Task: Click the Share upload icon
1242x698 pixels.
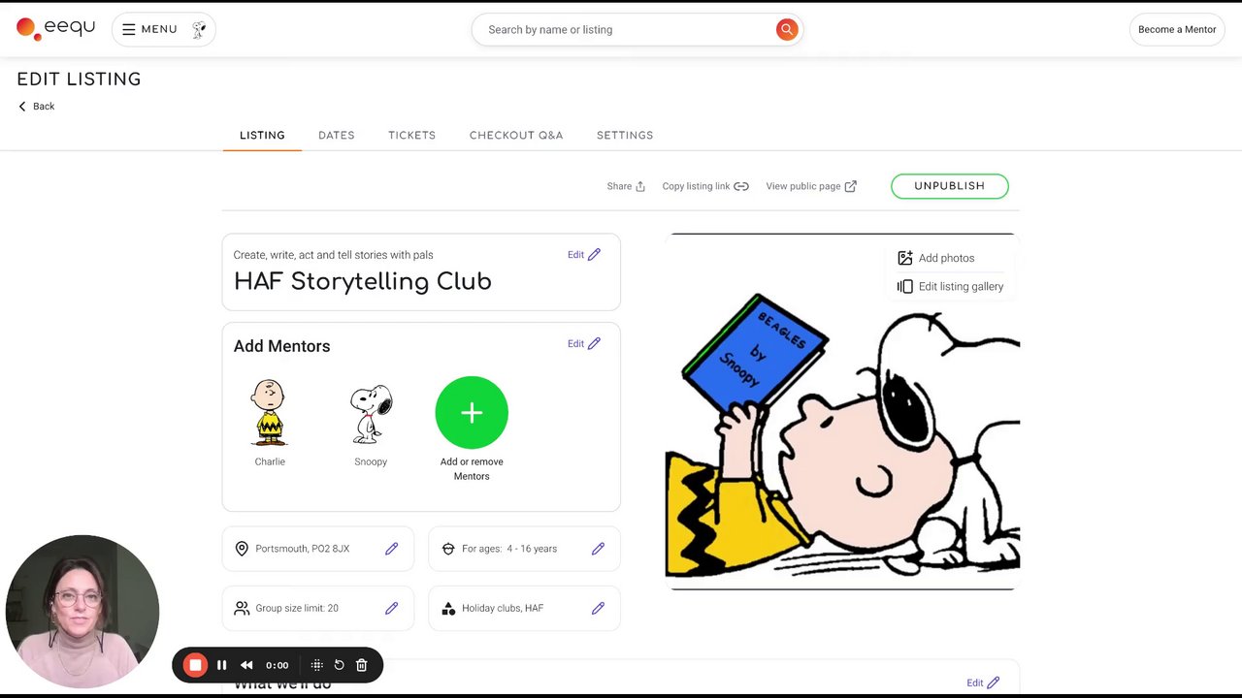Action: [640, 186]
